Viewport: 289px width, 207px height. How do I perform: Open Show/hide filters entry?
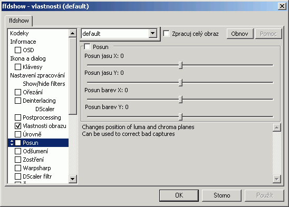(44, 84)
